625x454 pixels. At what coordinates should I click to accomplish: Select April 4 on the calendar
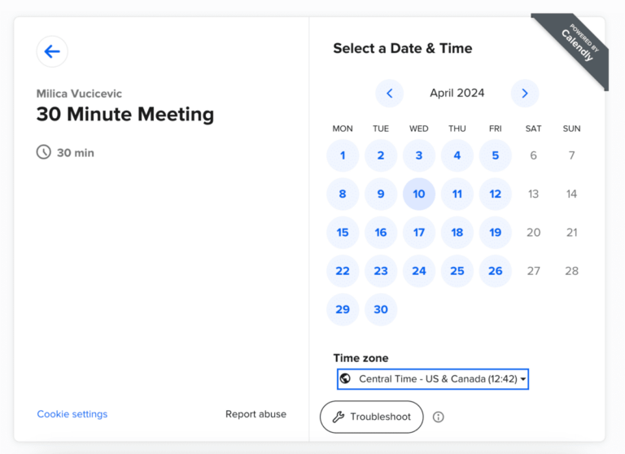pos(457,155)
